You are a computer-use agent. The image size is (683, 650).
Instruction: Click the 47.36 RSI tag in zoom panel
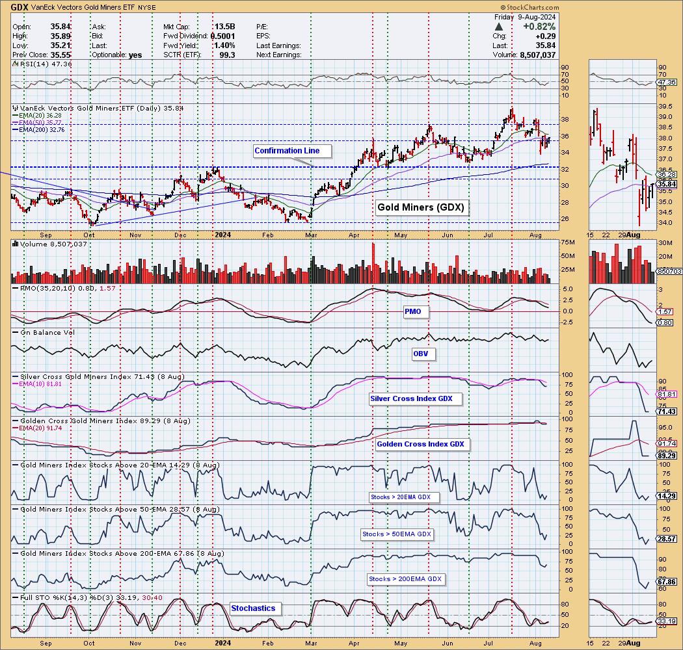667,82
